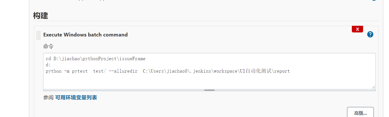The width and height of the screenshot is (389, 117).
Task: Click the textarea bottom resize bar handle
Action: click(209, 90)
